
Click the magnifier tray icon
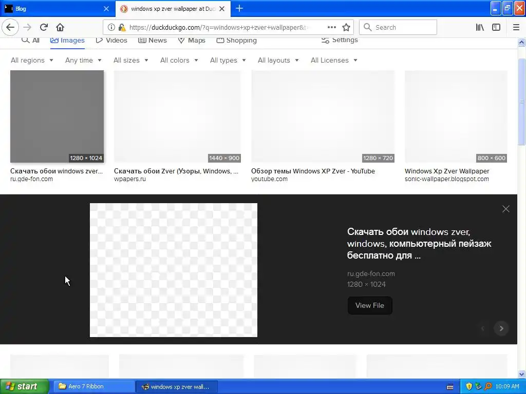click(488, 386)
